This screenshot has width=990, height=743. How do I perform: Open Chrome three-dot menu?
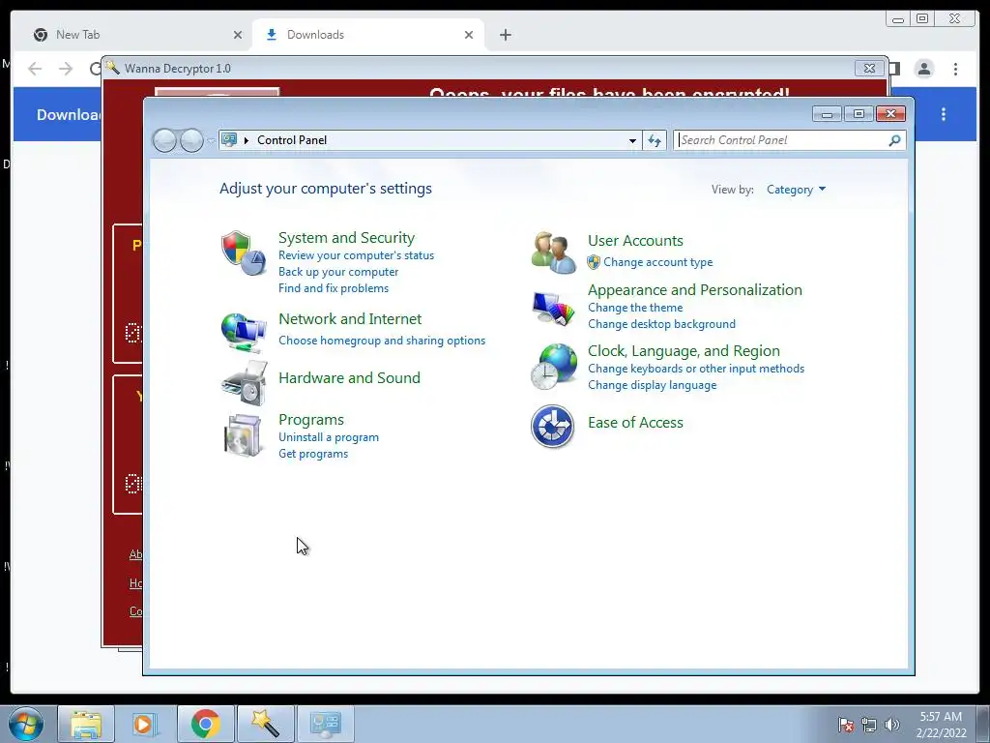coord(955,69)
